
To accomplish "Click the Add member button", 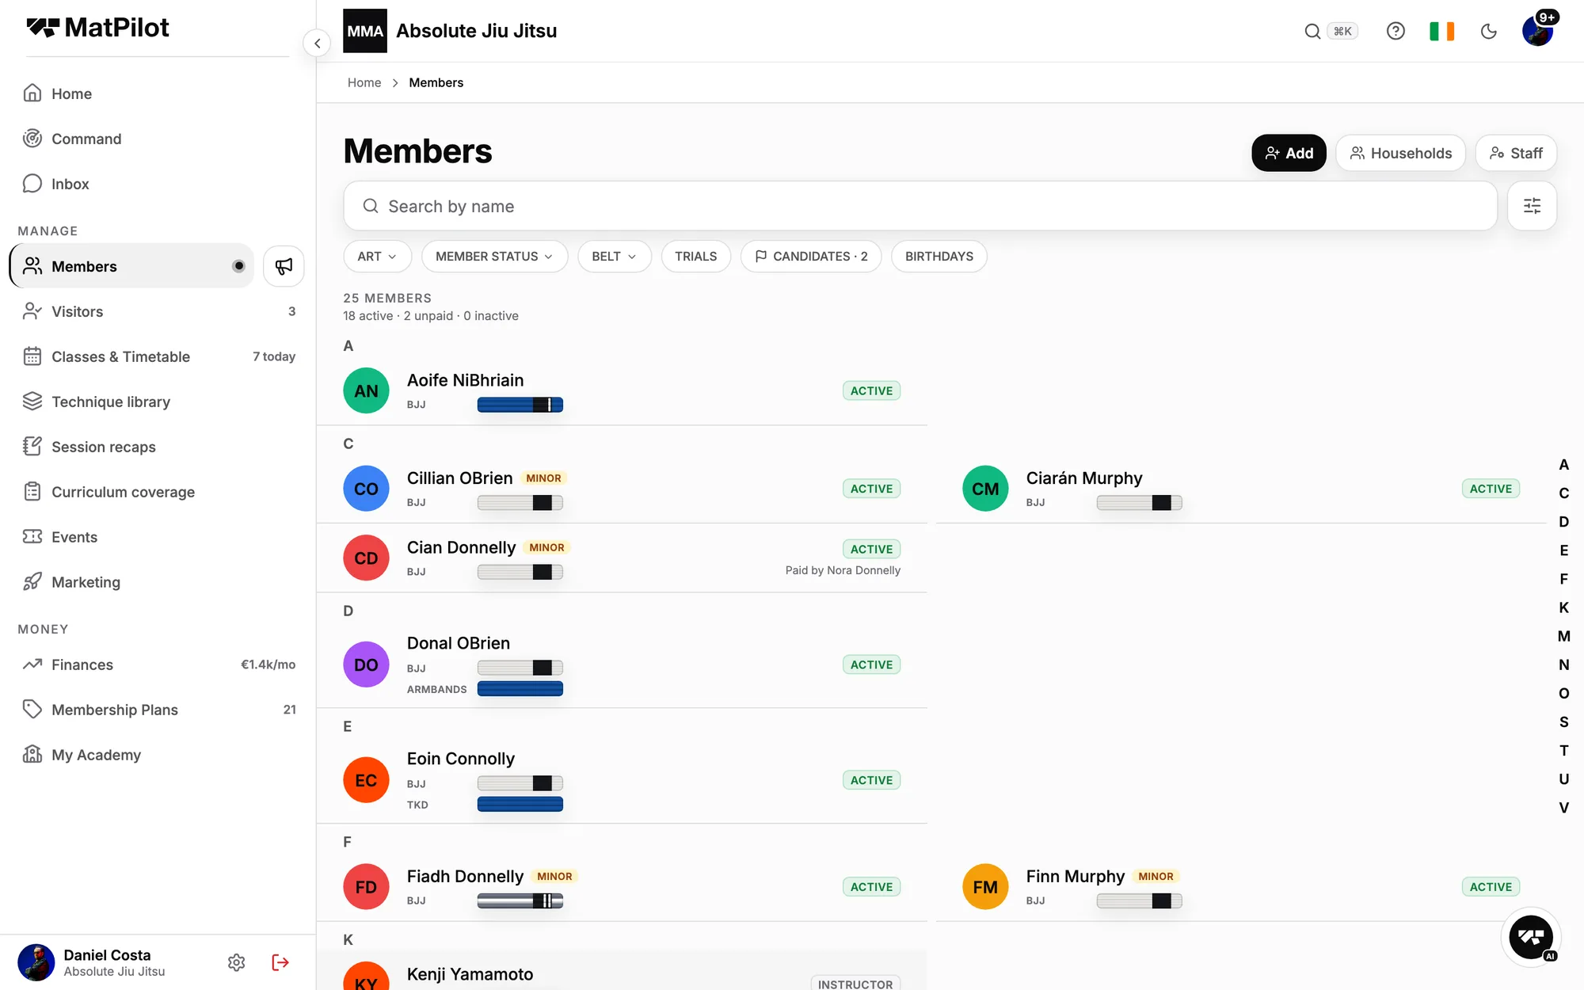I will [x=1289, y=153].
